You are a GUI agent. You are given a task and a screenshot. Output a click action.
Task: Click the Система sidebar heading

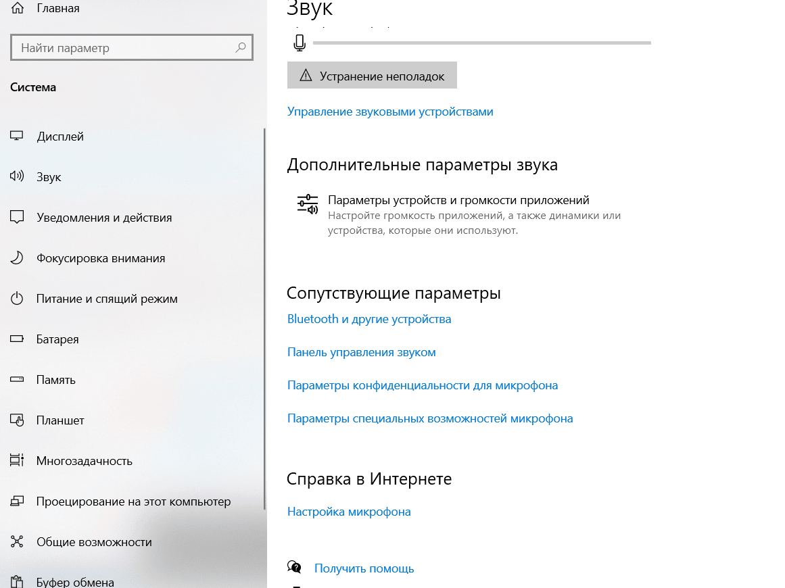coord(33,87)
